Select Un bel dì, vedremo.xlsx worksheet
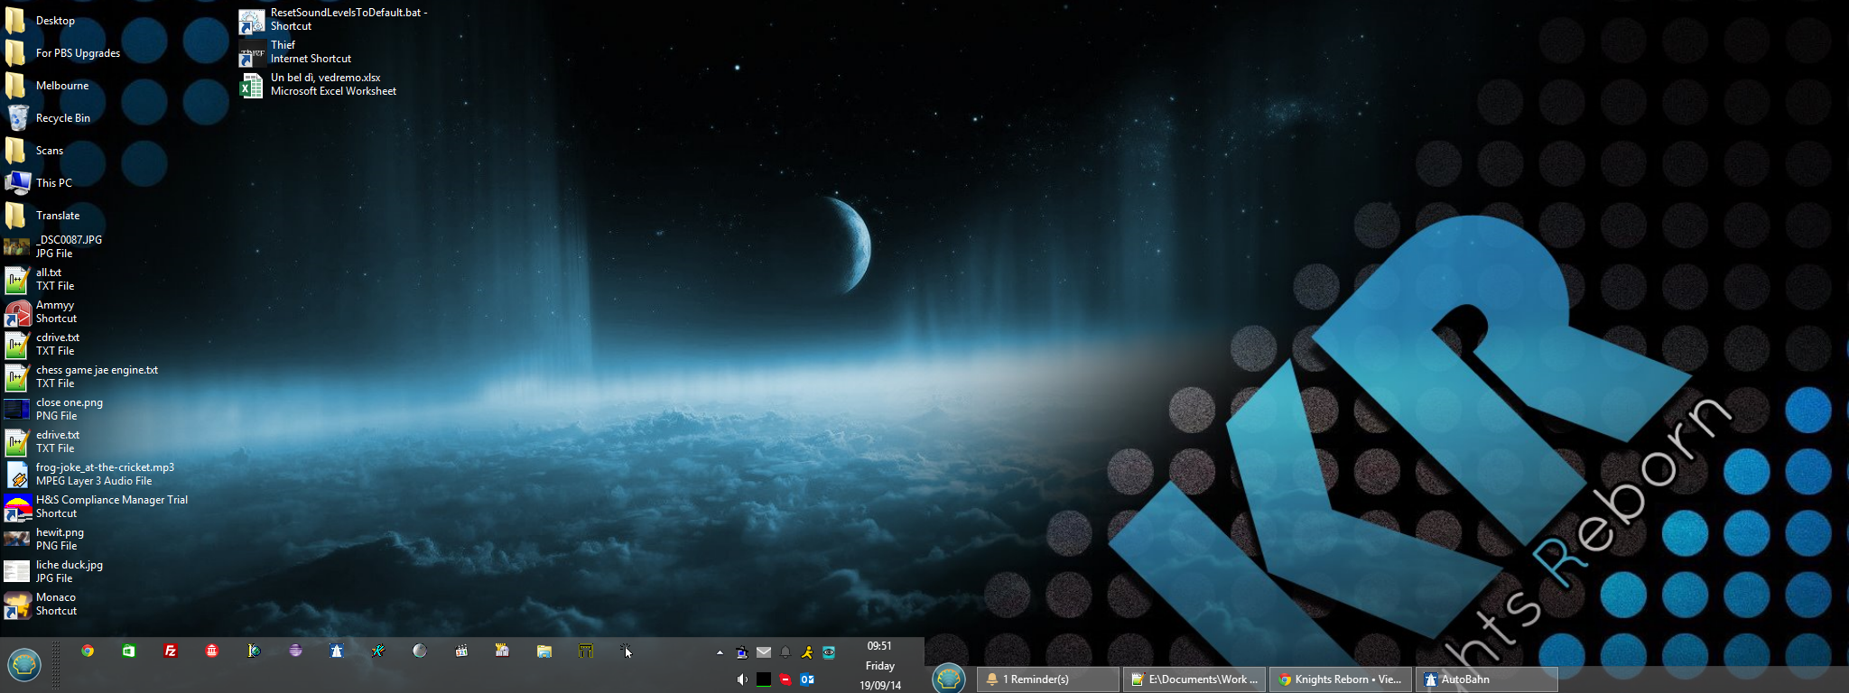Image resolution: width=1849 pixels, height=693 pixels. tap(318, 85)
